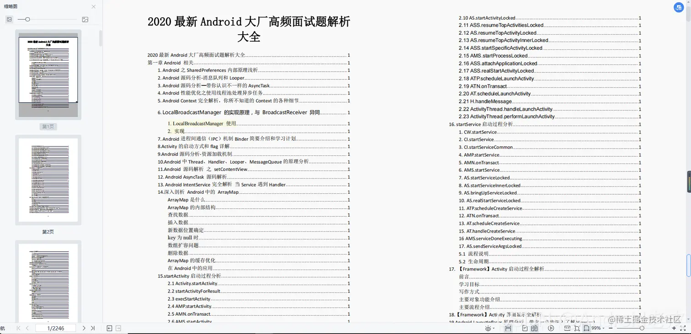
Task: Go to the previous page
Action: click(27, 328)
